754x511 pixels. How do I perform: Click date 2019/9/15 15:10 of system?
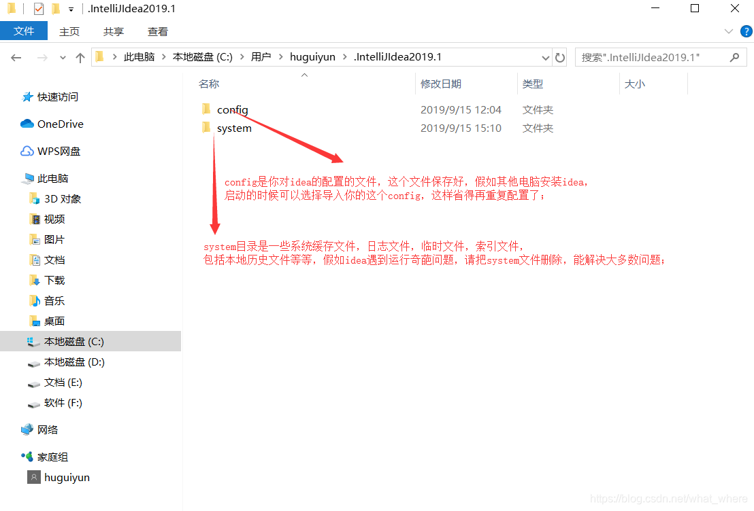click(461, 128)
